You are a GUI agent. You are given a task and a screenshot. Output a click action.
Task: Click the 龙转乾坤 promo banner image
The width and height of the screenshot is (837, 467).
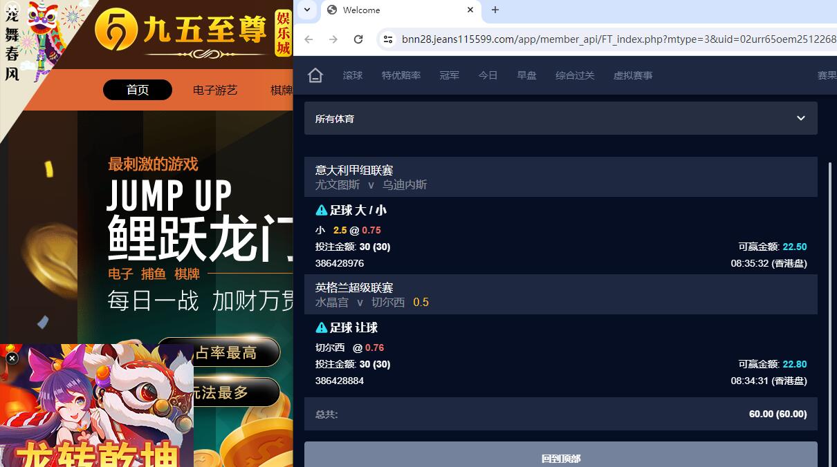(x=97, y=406)
